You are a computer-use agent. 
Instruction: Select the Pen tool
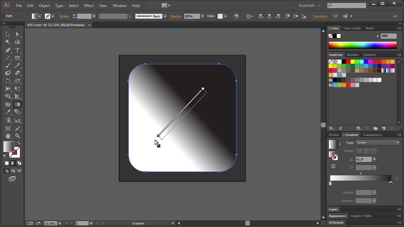(x=8, y=50)
